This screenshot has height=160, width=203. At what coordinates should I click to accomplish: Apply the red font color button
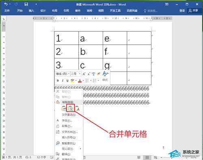click(x=80, y=81)
